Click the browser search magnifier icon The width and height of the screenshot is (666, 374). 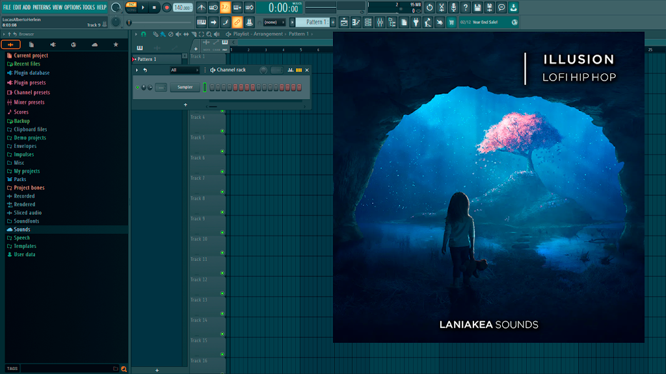[124, 369]
